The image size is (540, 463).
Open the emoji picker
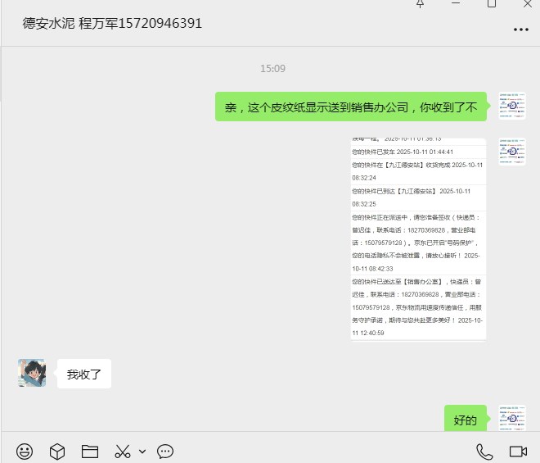(25, 451)
